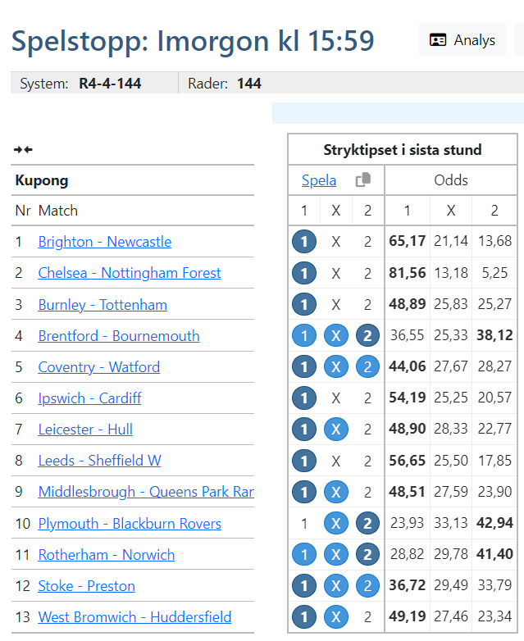Image resolution: width=524 pixels, height=641 pixels.
Task: Toggle sign 1 for Leeds - Sheffield W
Action: 304,461
